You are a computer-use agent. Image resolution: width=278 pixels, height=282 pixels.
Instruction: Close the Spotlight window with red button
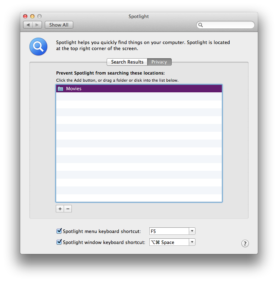25,16
